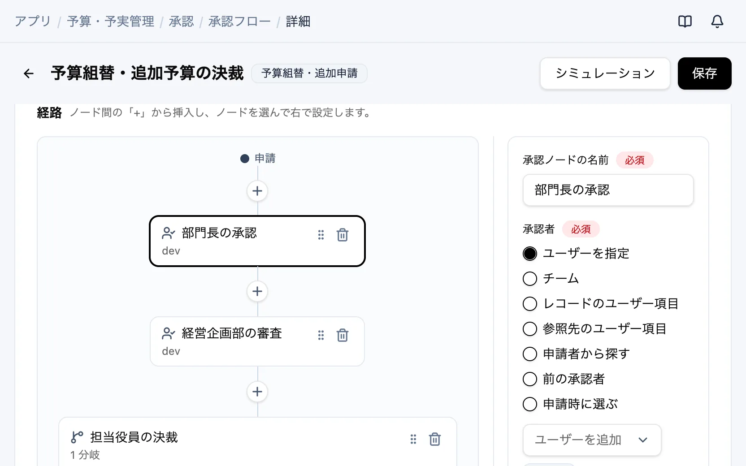Insert a node with plus below 申請

pyautogui.click(x=257, y=191)
